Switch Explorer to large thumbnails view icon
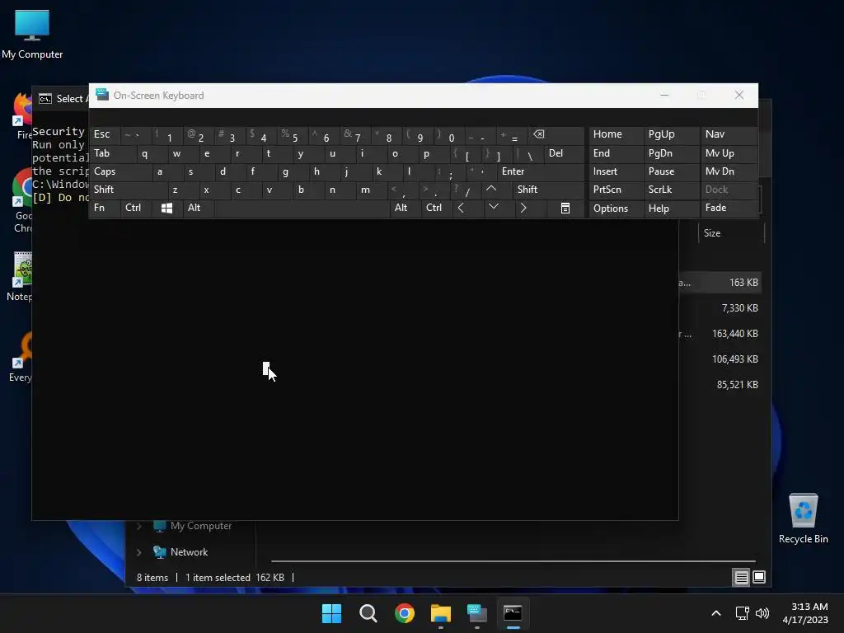 click(759, 578)
